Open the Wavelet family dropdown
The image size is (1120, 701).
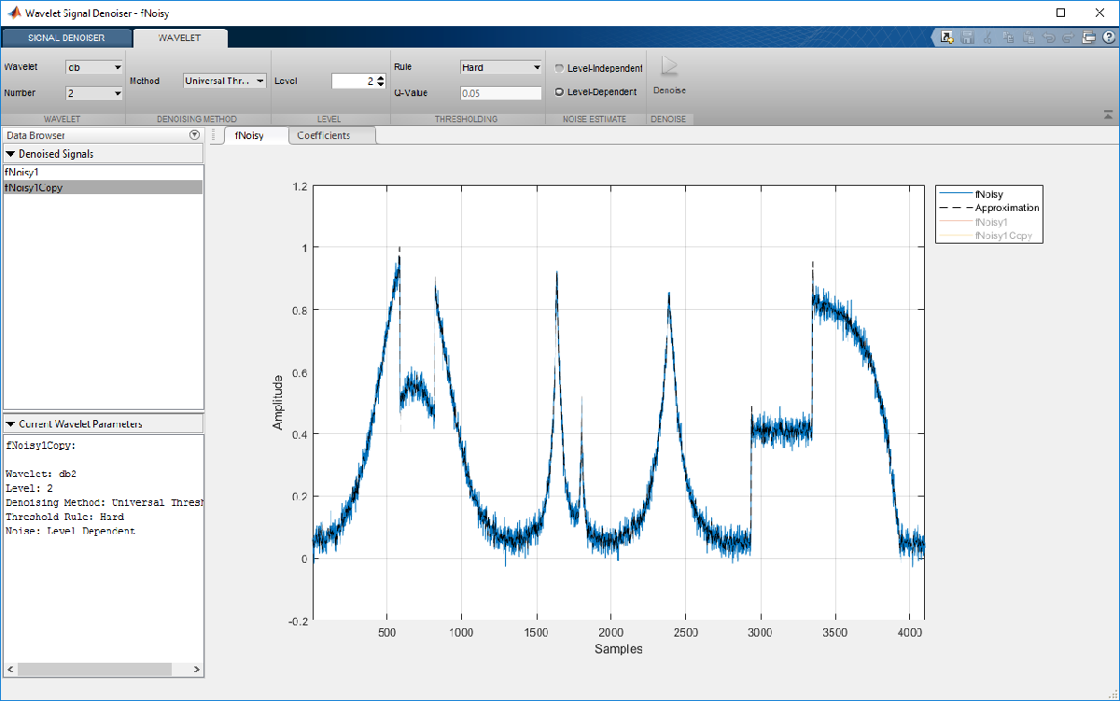pyautogui.click(x=94, y=67)
